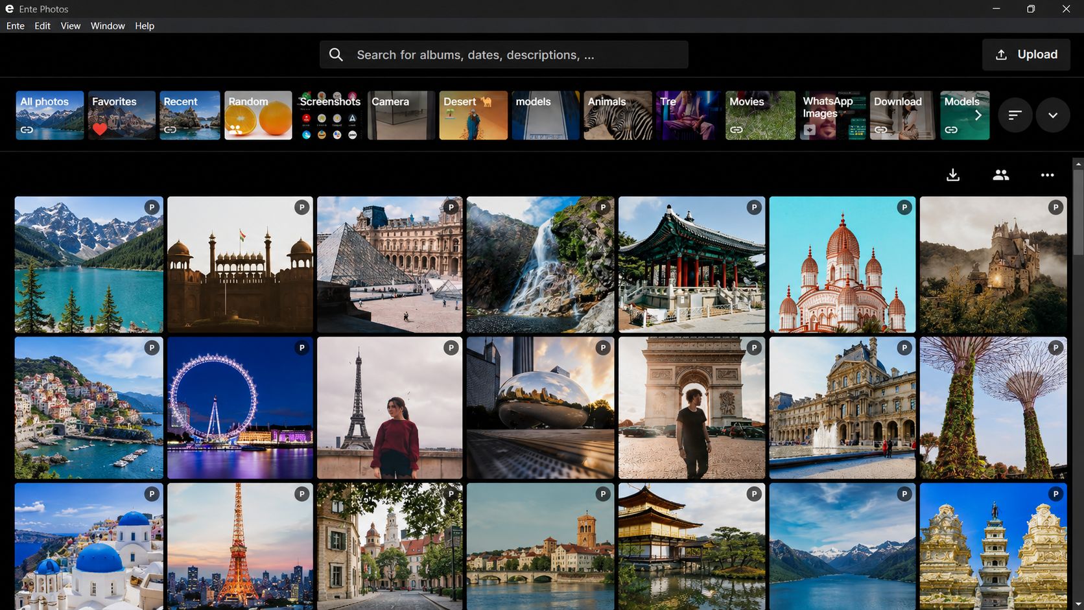Viewport: 1084px width, 610px height.
Task: Open the Screenshots album
Action: tap(330, 115)
